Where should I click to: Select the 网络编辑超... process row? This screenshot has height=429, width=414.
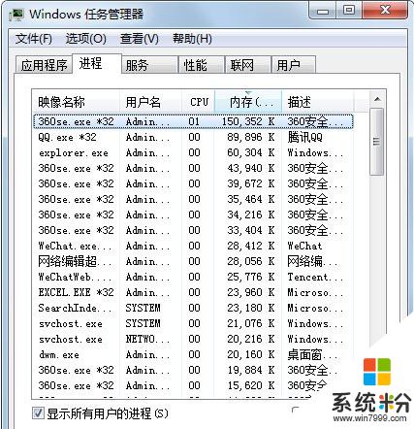click(x=193, y=261)
